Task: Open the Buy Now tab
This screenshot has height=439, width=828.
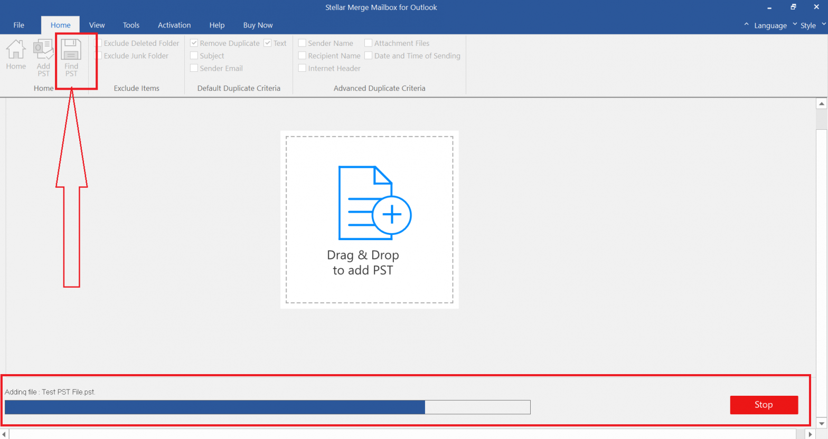Action: click(x=258, y=25)
